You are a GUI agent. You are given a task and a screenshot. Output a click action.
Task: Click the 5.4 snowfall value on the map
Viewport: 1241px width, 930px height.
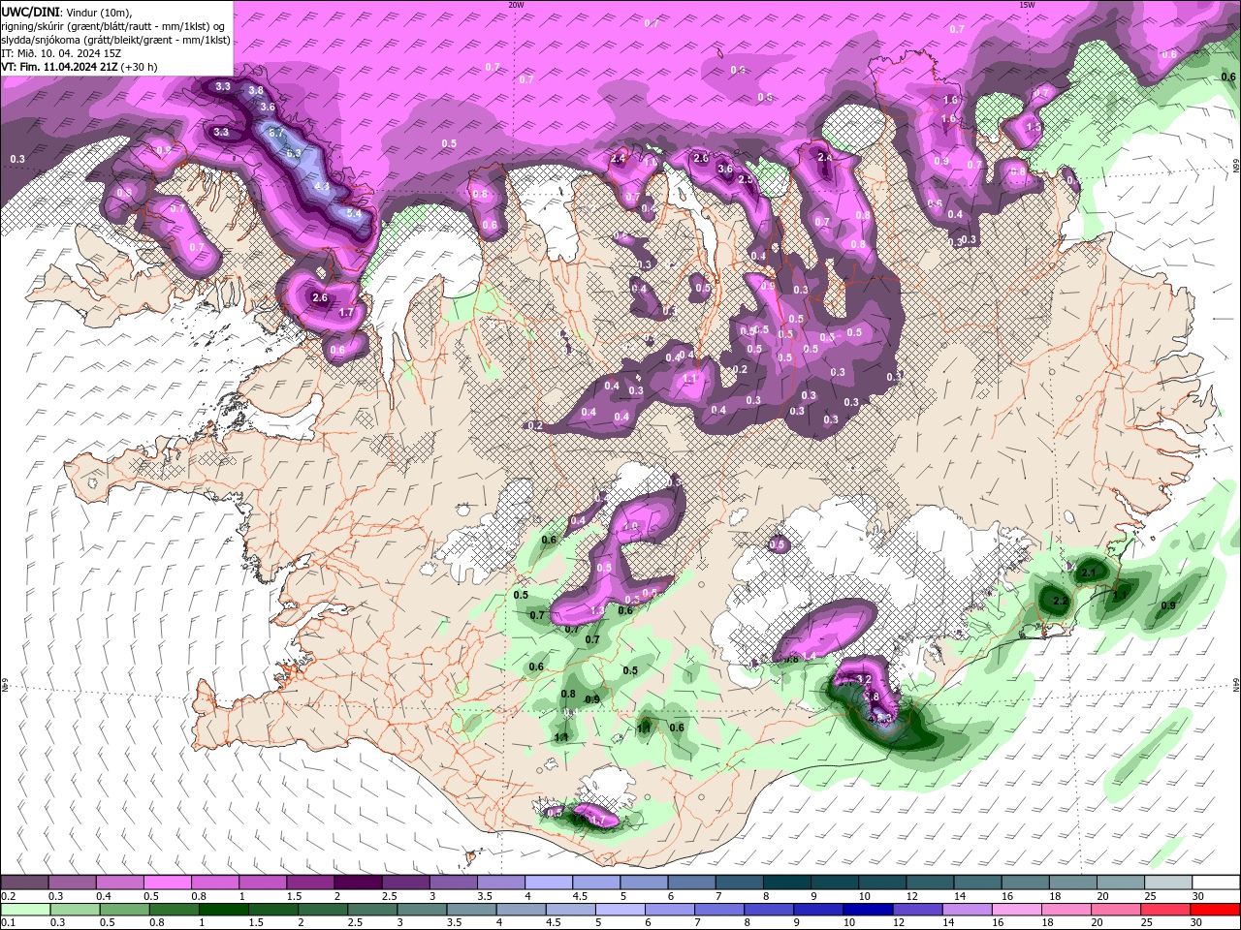[x=354, y=214]
